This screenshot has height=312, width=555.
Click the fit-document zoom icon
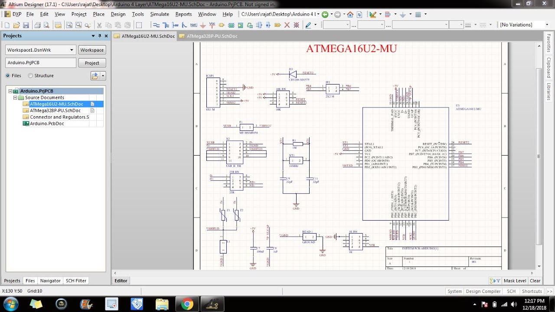[69, 25]
